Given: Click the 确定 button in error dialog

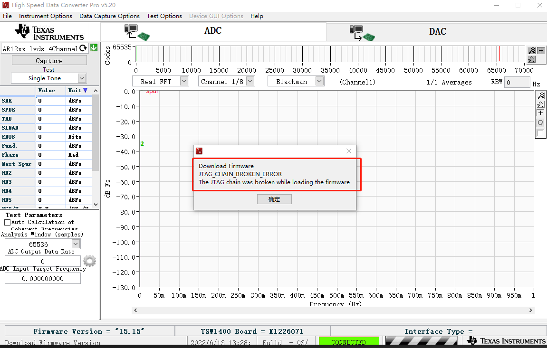Looking at the screenshot, I should point(274,199).
